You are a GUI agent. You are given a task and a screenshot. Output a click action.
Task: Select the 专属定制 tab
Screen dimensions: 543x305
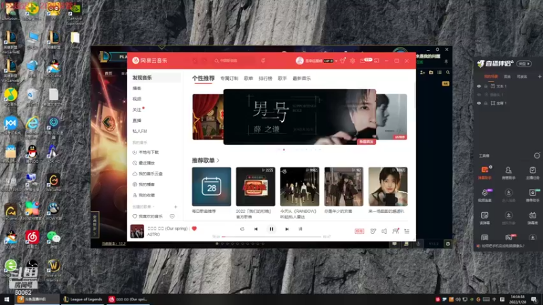[x=229, y=79]
